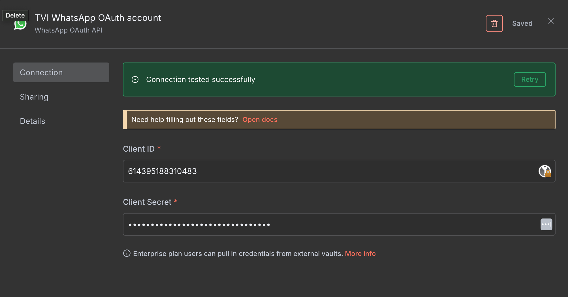Screen dimensions: 568x297
Task: Click the WhatsApp logo icon
Action: [x=20, y=25]
